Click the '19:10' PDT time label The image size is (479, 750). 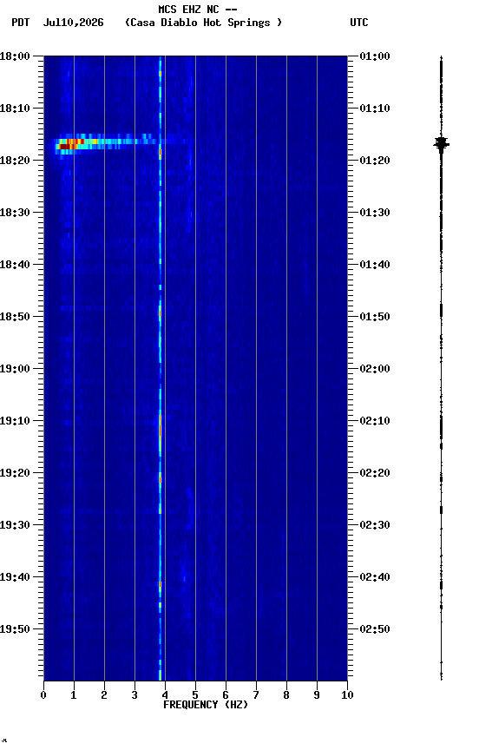click(x=15, y=421)
